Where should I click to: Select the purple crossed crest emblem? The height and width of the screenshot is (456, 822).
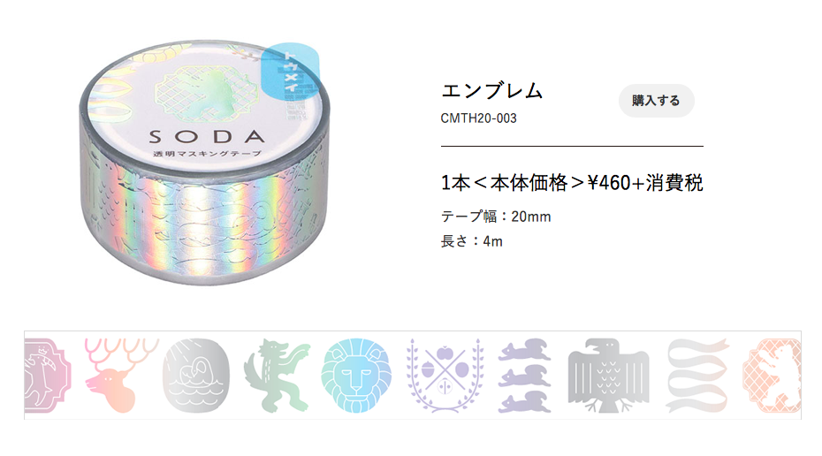(x=445, y=376)
